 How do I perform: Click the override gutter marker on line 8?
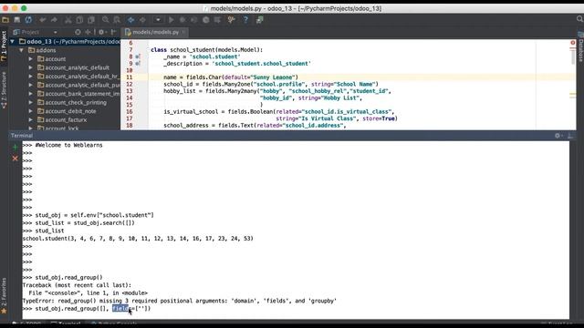(138, 56)
